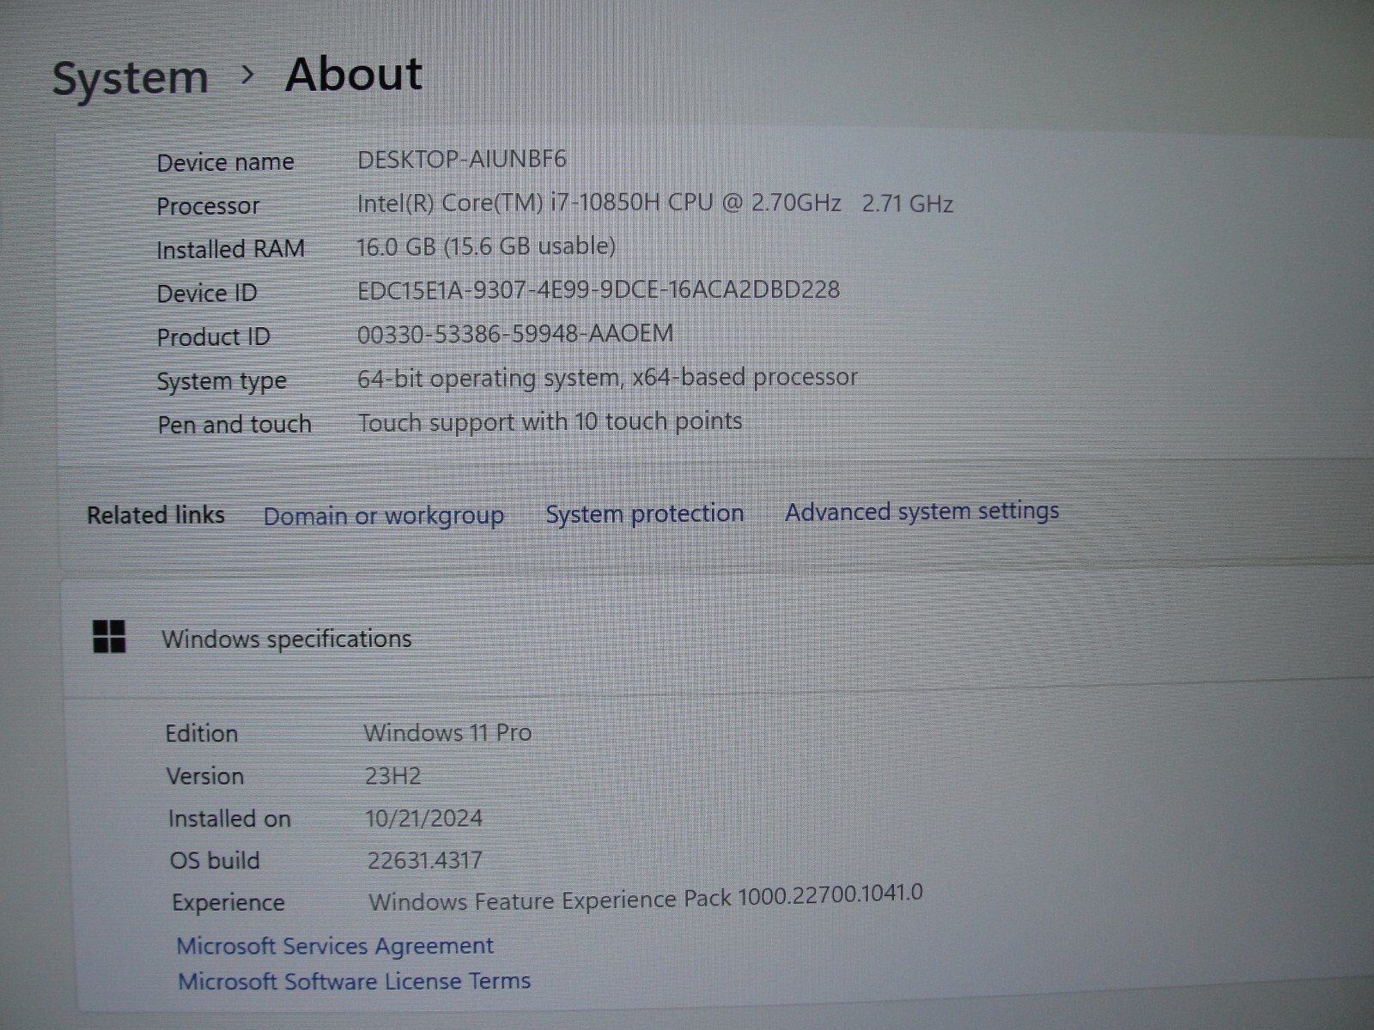Select installed RAM value 16.0 GB
1374x1030 pixels.
coord(486,246)
